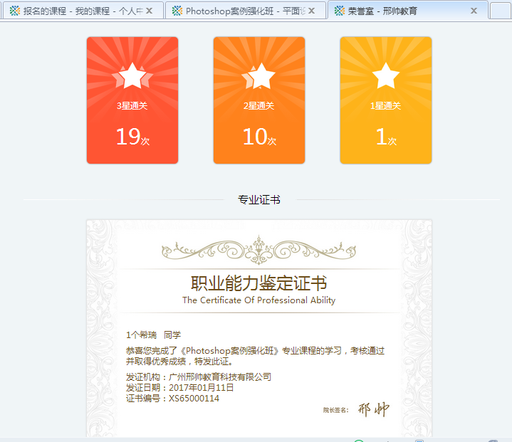Click the favicon of the Photoshop案例强化班 tab
Viewport: 512px width, 442px height.
pos(177,11)
